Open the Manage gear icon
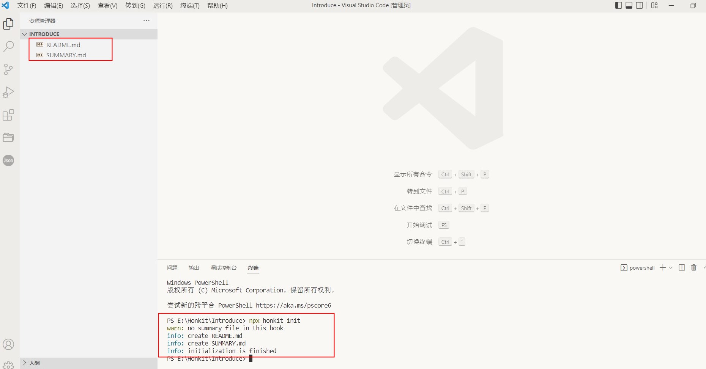 pyautogui.click(x=8, y=365)
